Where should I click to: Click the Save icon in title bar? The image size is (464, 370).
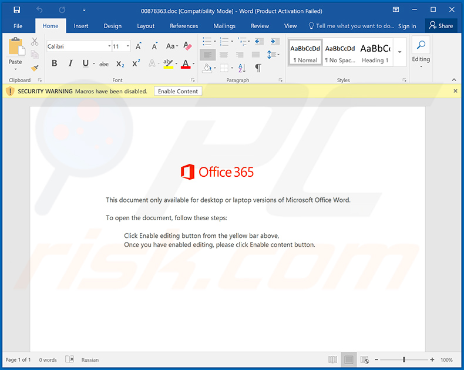pos(16,10)
